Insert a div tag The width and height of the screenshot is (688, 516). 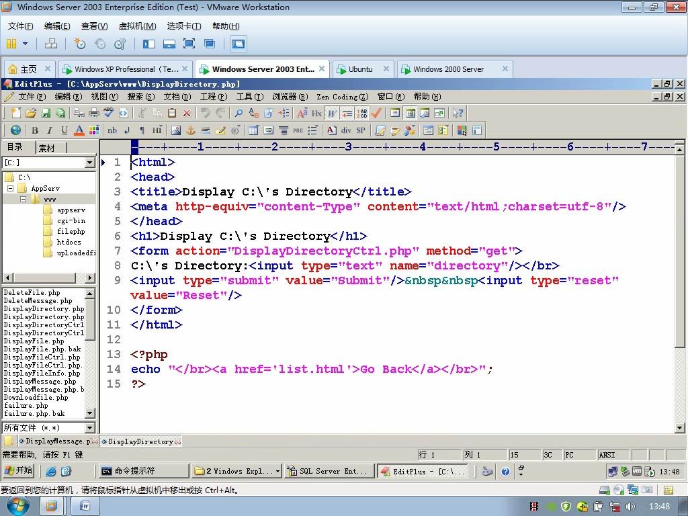pyautogui.click(x=346, y=130)
